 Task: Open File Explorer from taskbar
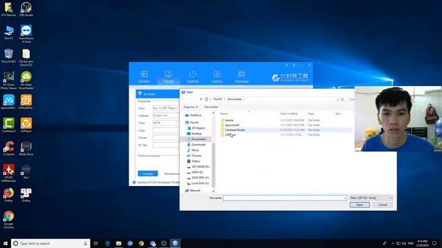point(119,243)
